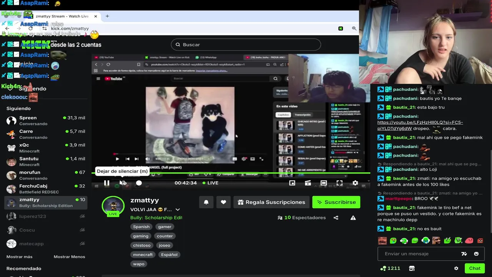Open 7TV emote picker in chat

(464, 254)
